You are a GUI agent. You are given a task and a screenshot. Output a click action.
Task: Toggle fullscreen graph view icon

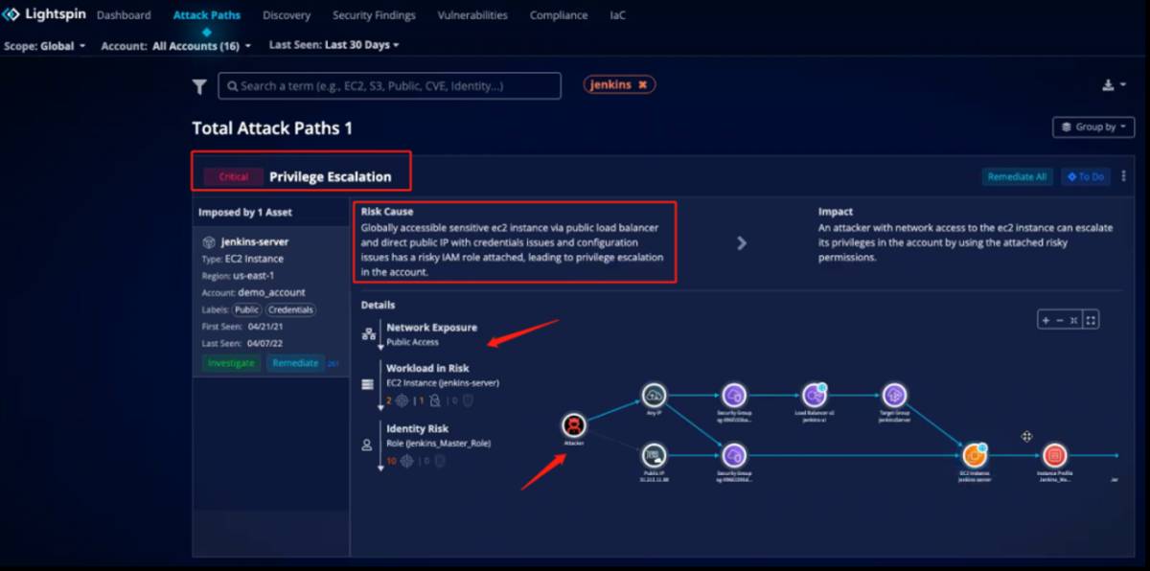pos(1091,320)
